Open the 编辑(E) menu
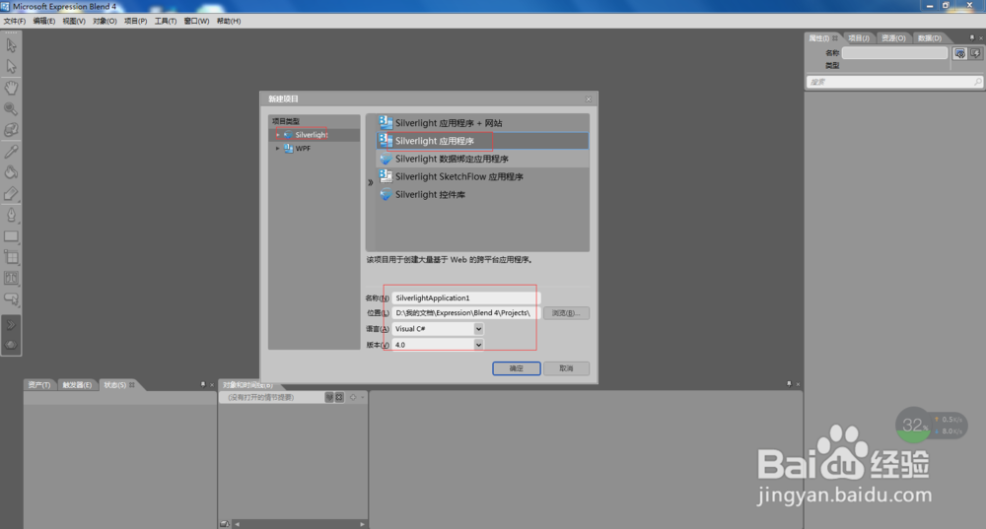This screenshot has height=529, width=986. 44,22
